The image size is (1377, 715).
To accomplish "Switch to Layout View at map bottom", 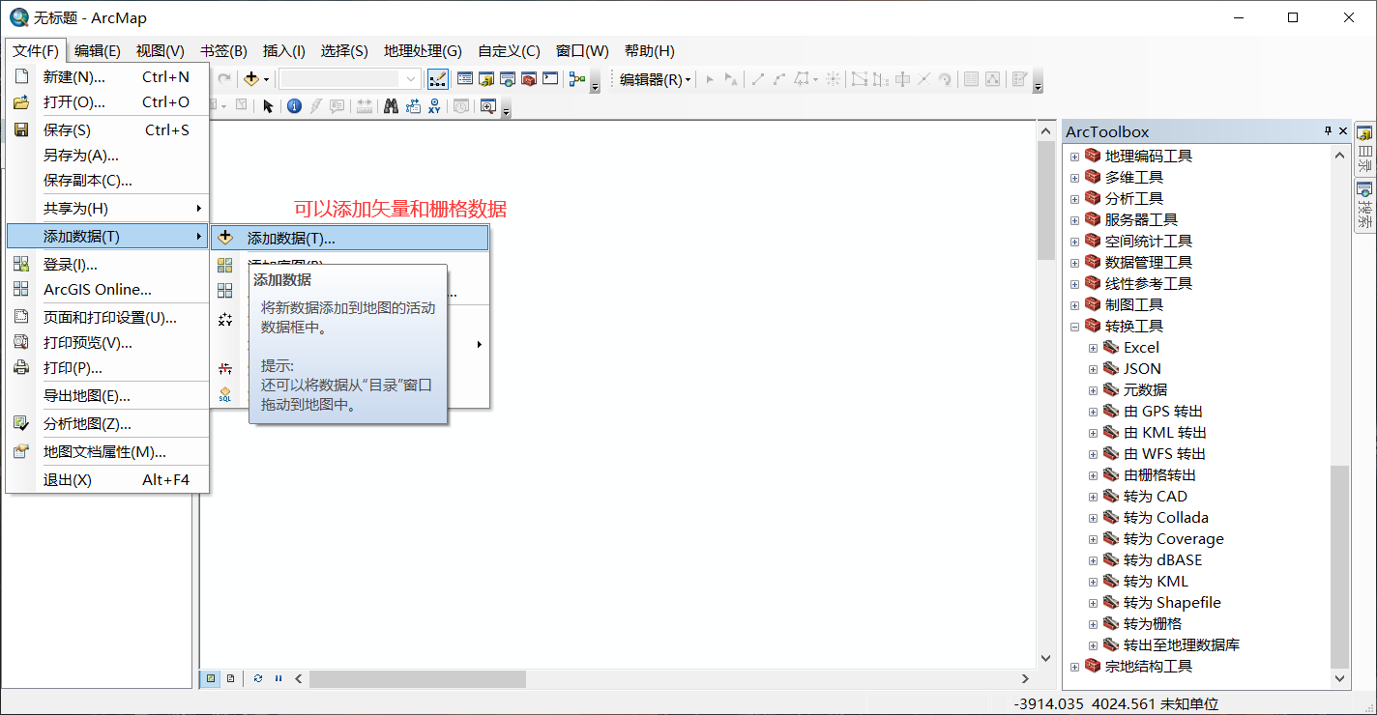I will click(230, 678).
